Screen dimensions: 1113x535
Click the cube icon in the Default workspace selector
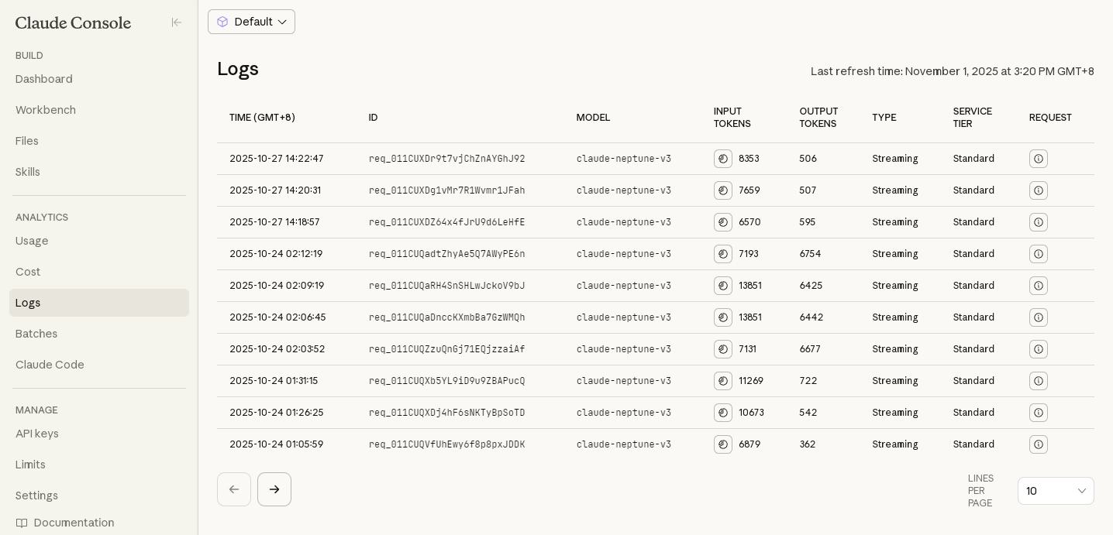point(222,22)
